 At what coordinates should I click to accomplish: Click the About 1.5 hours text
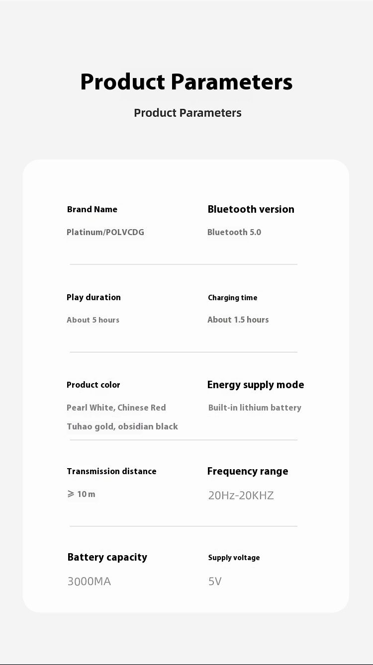click(238, 320)
